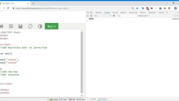Switch to the Security tab
The height and width of the screenshot is (101, 179).
[161, 12]
